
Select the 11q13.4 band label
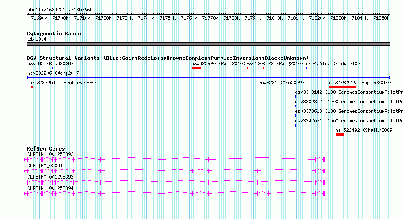click(37, 39)
